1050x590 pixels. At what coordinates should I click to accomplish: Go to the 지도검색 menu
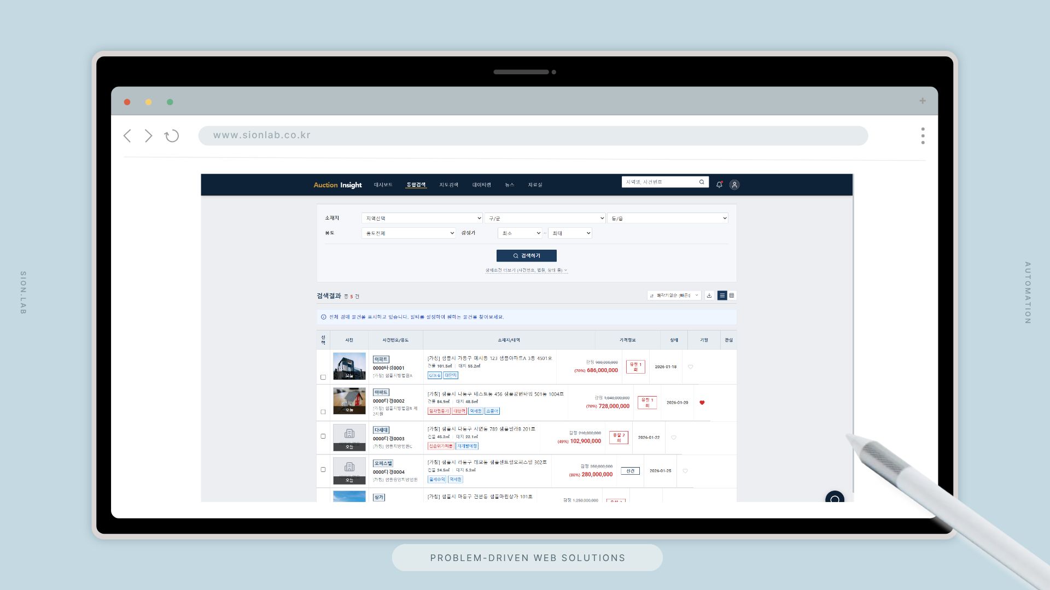click(x=448, y=185)
